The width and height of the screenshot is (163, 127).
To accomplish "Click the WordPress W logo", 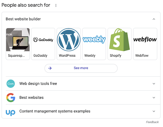I will point(69,40).
